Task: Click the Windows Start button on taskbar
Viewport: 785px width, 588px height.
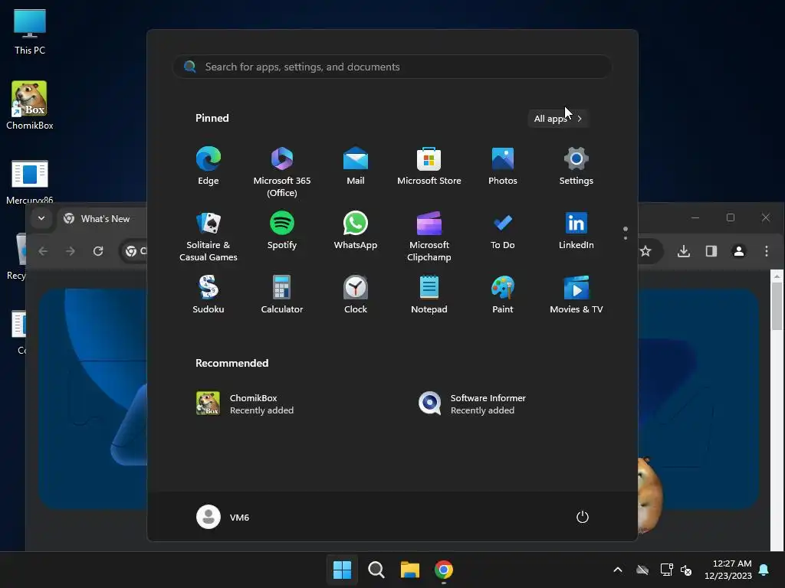Action: [343, 570]
